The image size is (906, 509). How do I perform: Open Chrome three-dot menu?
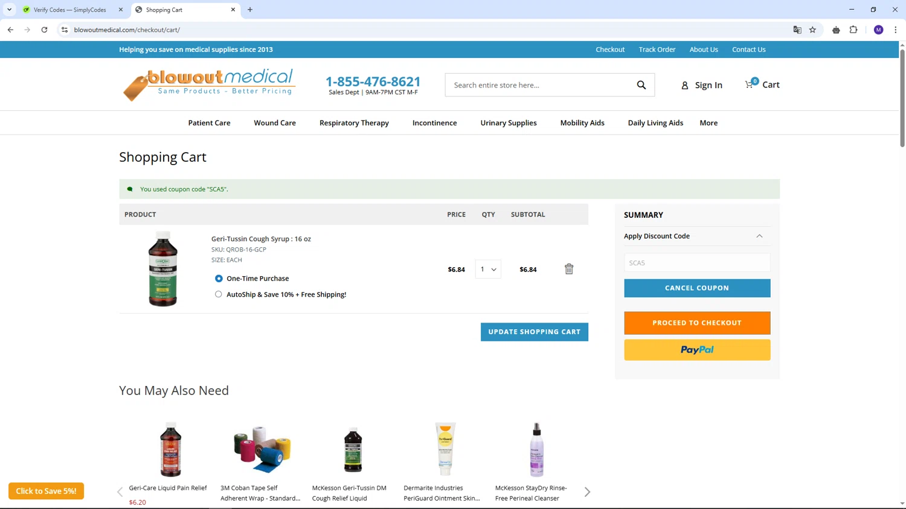tap(896, 30)
